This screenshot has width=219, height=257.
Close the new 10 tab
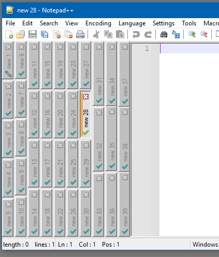(21, 202)
